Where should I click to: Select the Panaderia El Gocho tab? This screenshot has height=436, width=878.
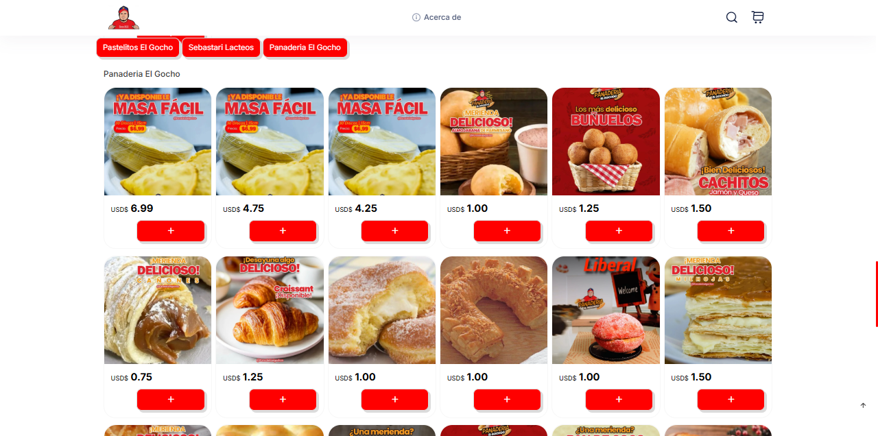(x=305, y=47)
